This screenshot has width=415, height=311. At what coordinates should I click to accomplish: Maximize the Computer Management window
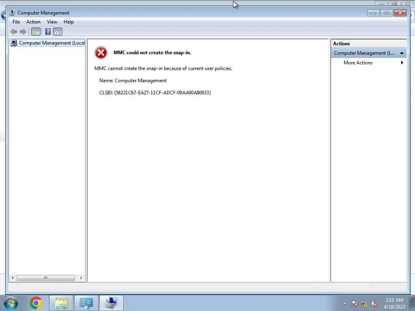(x=387, y=13)
